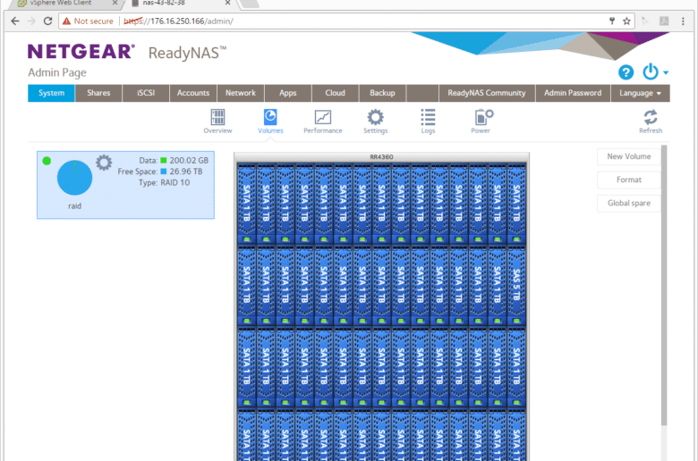This screenshot has height=461, width=698.
Task: Click the 26.96 TB free space value
Action: pyautogui.click(x=185, y=172)
